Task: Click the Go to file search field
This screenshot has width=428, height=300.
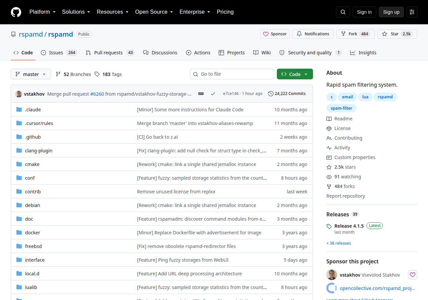Action: pyautogui.click(x=232, y=74)
